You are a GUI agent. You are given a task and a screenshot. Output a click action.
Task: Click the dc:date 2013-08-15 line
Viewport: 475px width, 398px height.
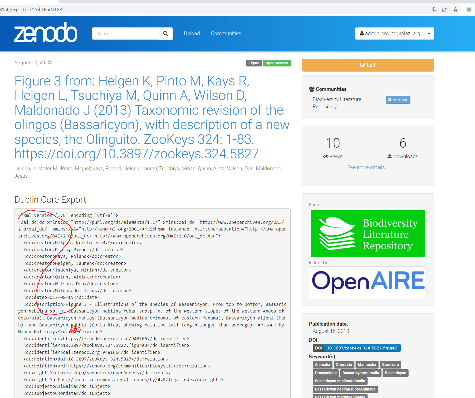click(x=62, y=297)
